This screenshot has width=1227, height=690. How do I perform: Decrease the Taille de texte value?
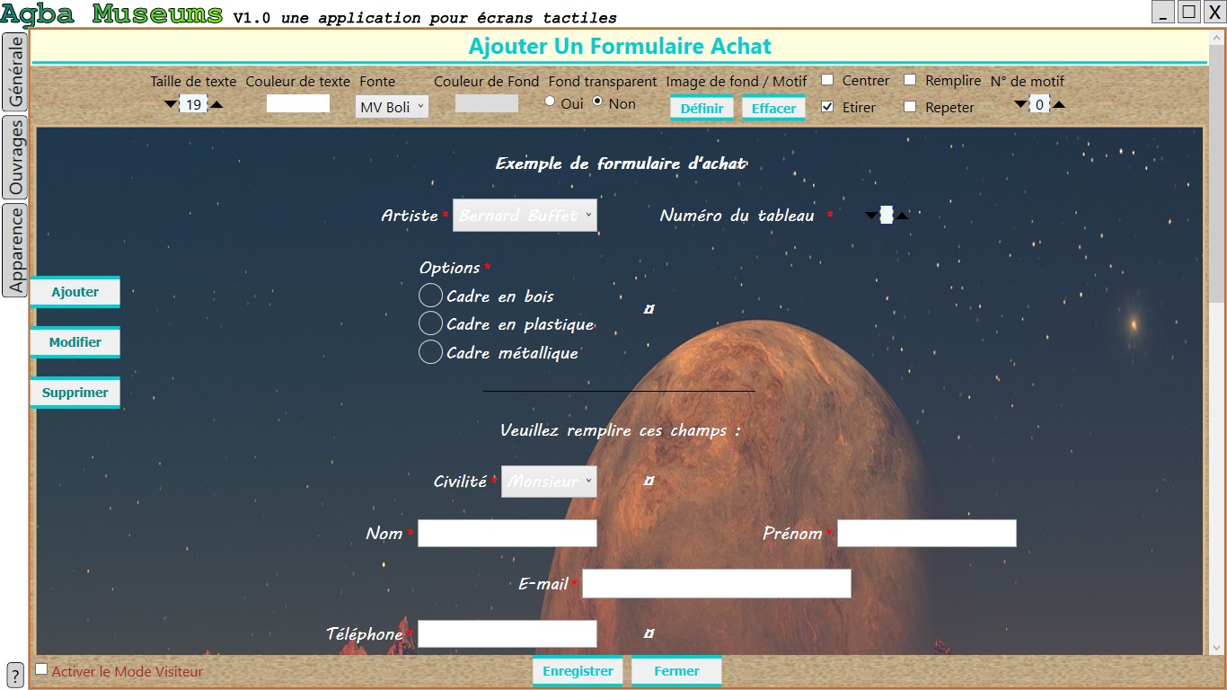click(171, 104)
